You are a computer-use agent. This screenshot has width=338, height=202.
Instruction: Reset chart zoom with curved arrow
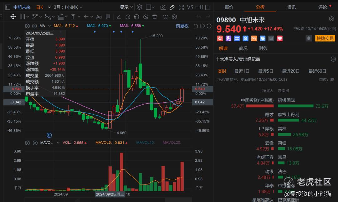(x=196, y=26)
